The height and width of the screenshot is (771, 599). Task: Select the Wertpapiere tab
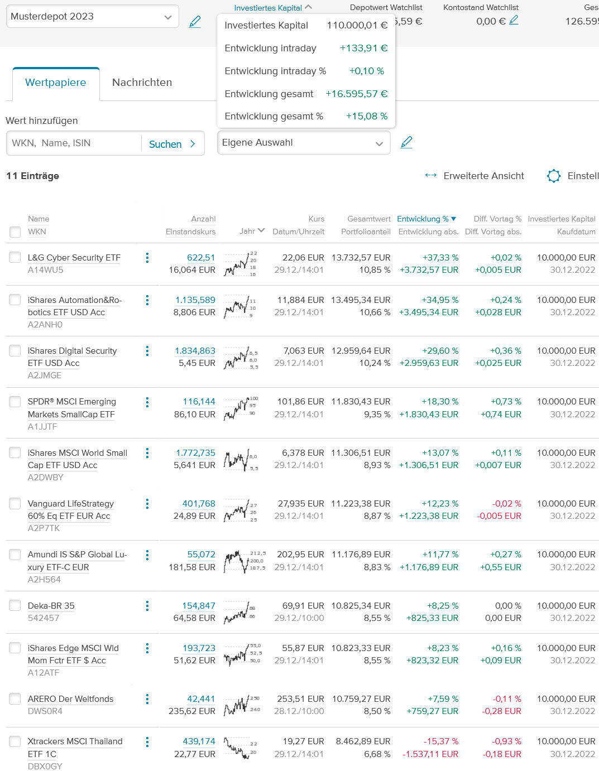coord(56,83)
